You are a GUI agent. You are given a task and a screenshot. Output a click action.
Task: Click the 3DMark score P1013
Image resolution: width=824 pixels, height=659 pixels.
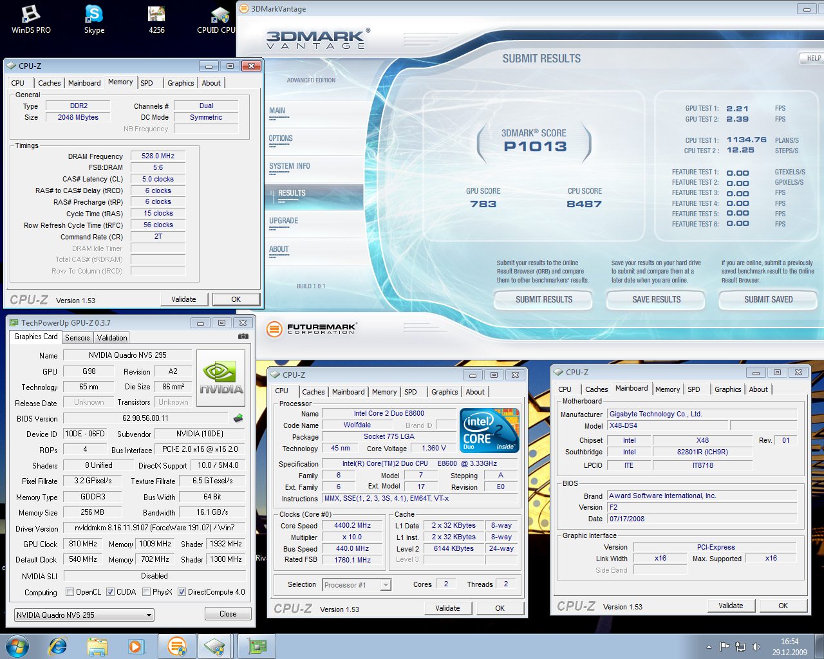[535, 147]
